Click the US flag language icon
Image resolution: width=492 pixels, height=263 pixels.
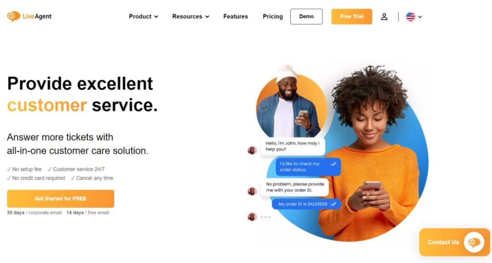pos(410,17)
